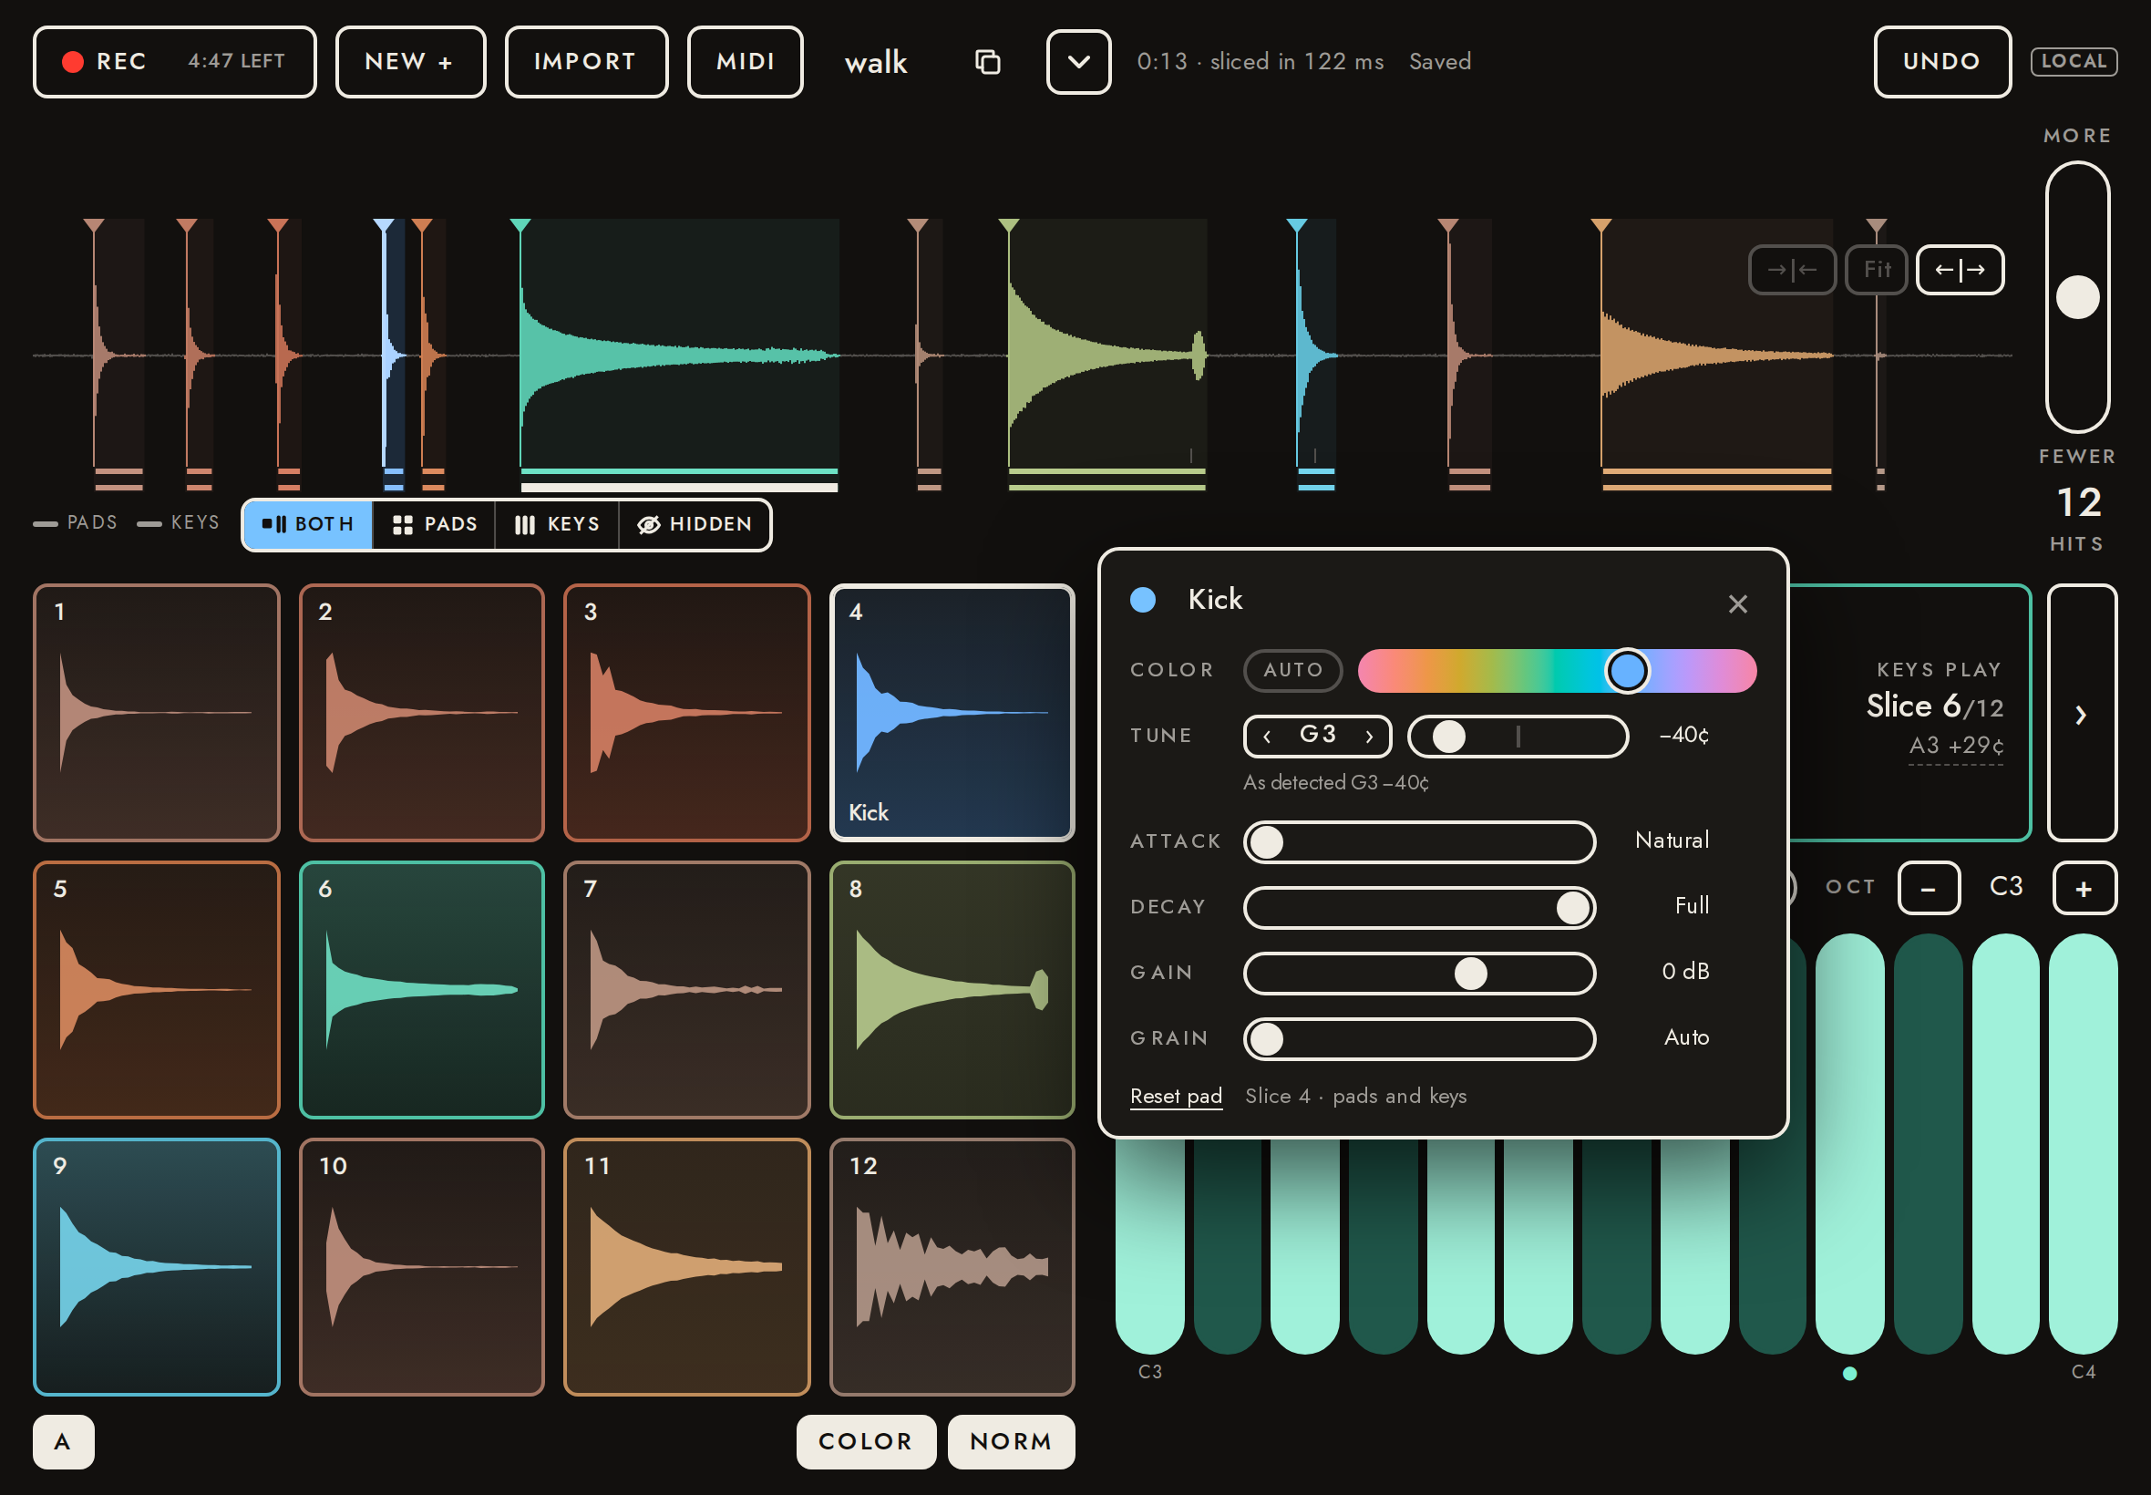This screenshot has height=1495, width=2151.
Task: Click the blue color dot beside Kick
Action: [1142, 600]
